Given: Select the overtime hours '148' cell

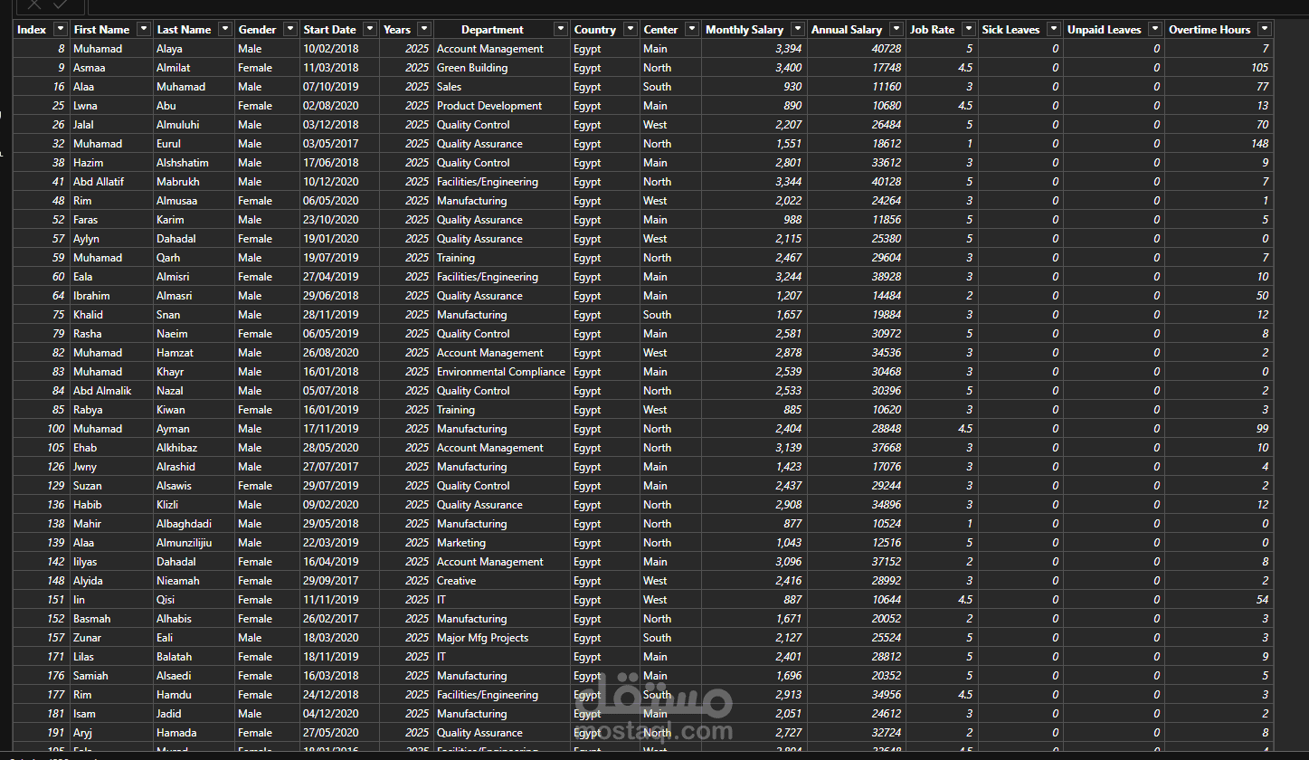Looking at the screenshot, I should tap(1219, 144).
